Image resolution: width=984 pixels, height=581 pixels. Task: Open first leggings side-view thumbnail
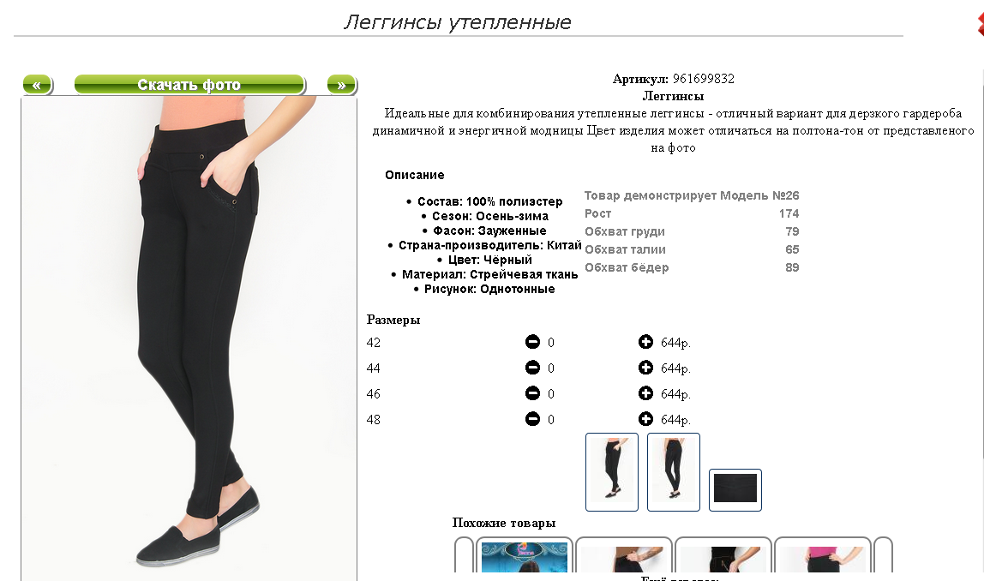pyautogui.click(x=612, y=472)
